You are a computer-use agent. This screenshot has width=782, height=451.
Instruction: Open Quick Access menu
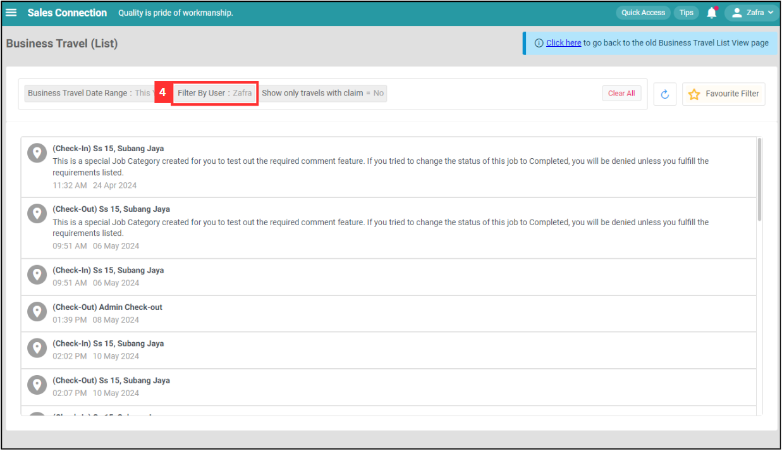(x=643, y=13)
